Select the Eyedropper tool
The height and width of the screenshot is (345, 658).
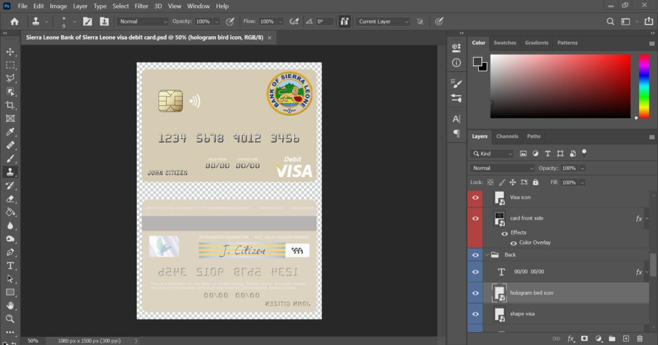[x=10, y=132]
